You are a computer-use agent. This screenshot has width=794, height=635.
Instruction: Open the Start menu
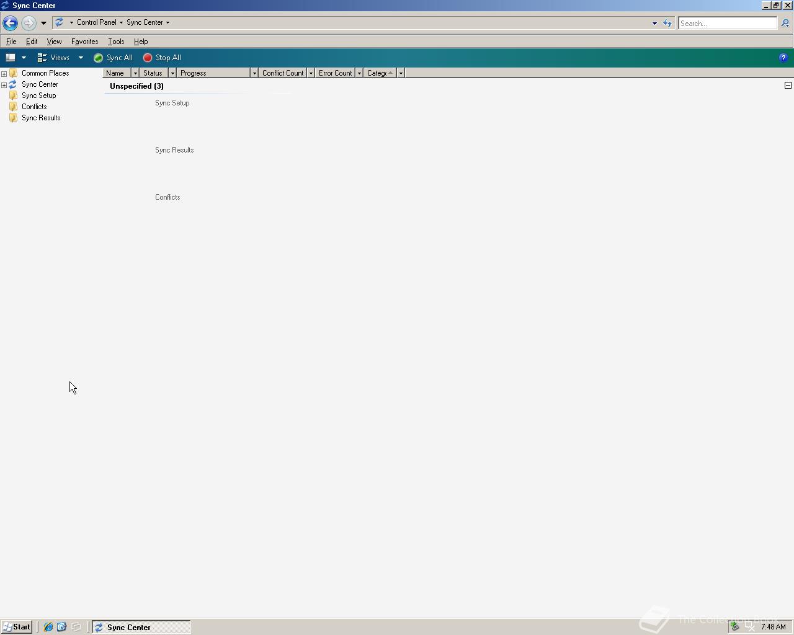coord(17,627)
